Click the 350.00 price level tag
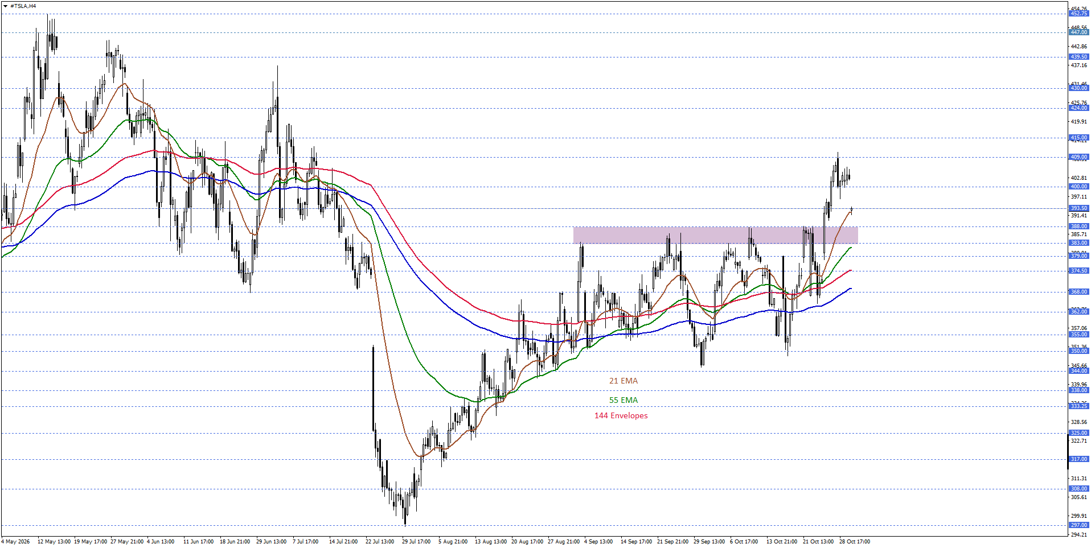Image resolution: width=1091 pixels, height=548 pixels. [x=1078, y=351]
